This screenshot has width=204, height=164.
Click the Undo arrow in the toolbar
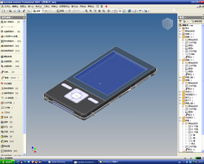pos(24,11)
